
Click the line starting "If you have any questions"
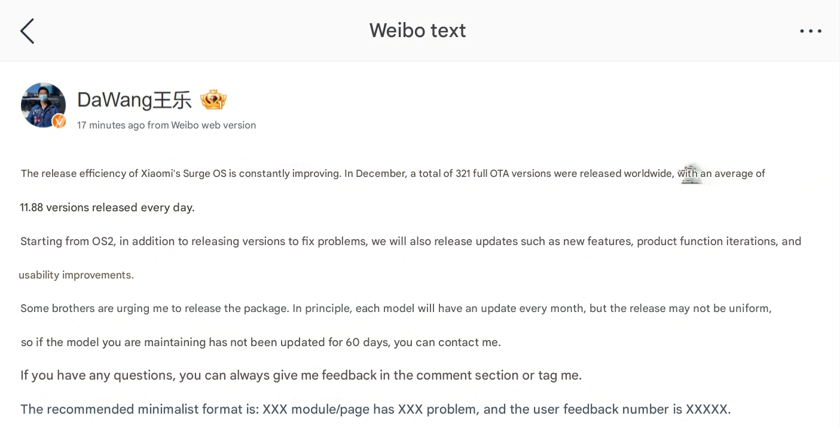(301, 375)
